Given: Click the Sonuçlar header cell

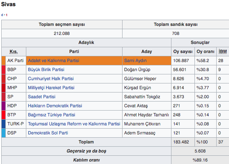Looking at the screenshot, I should pos(200,42).
